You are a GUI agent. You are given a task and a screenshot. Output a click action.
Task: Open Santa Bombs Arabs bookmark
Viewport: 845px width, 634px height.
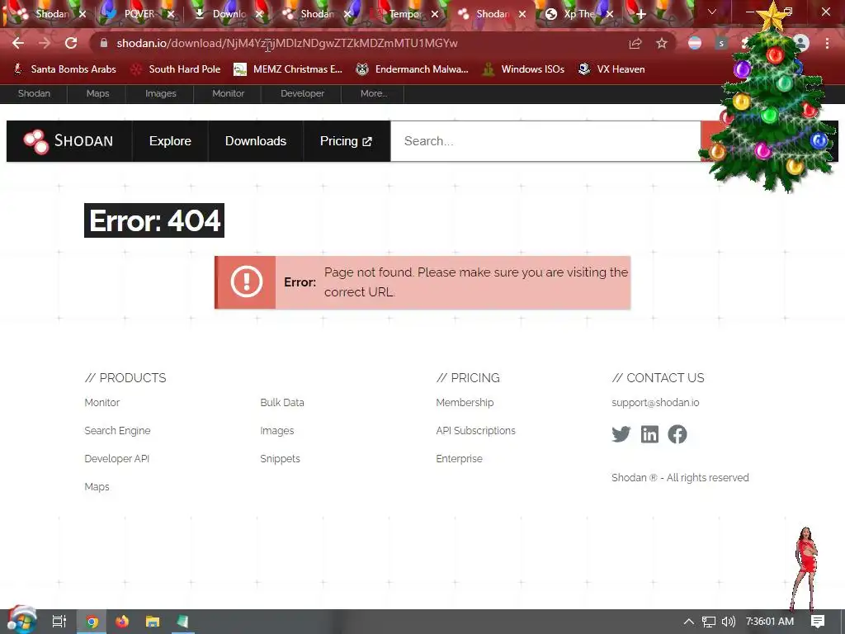(64, 69)
